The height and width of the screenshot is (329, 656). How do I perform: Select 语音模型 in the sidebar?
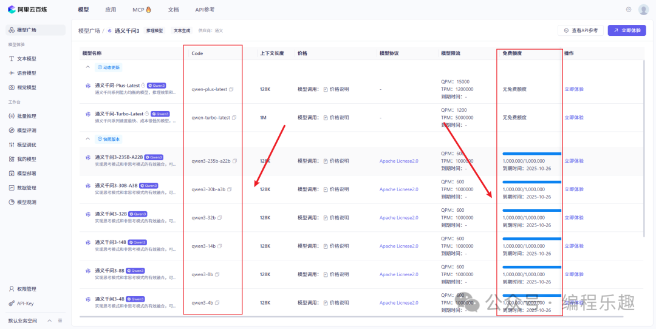35,73
